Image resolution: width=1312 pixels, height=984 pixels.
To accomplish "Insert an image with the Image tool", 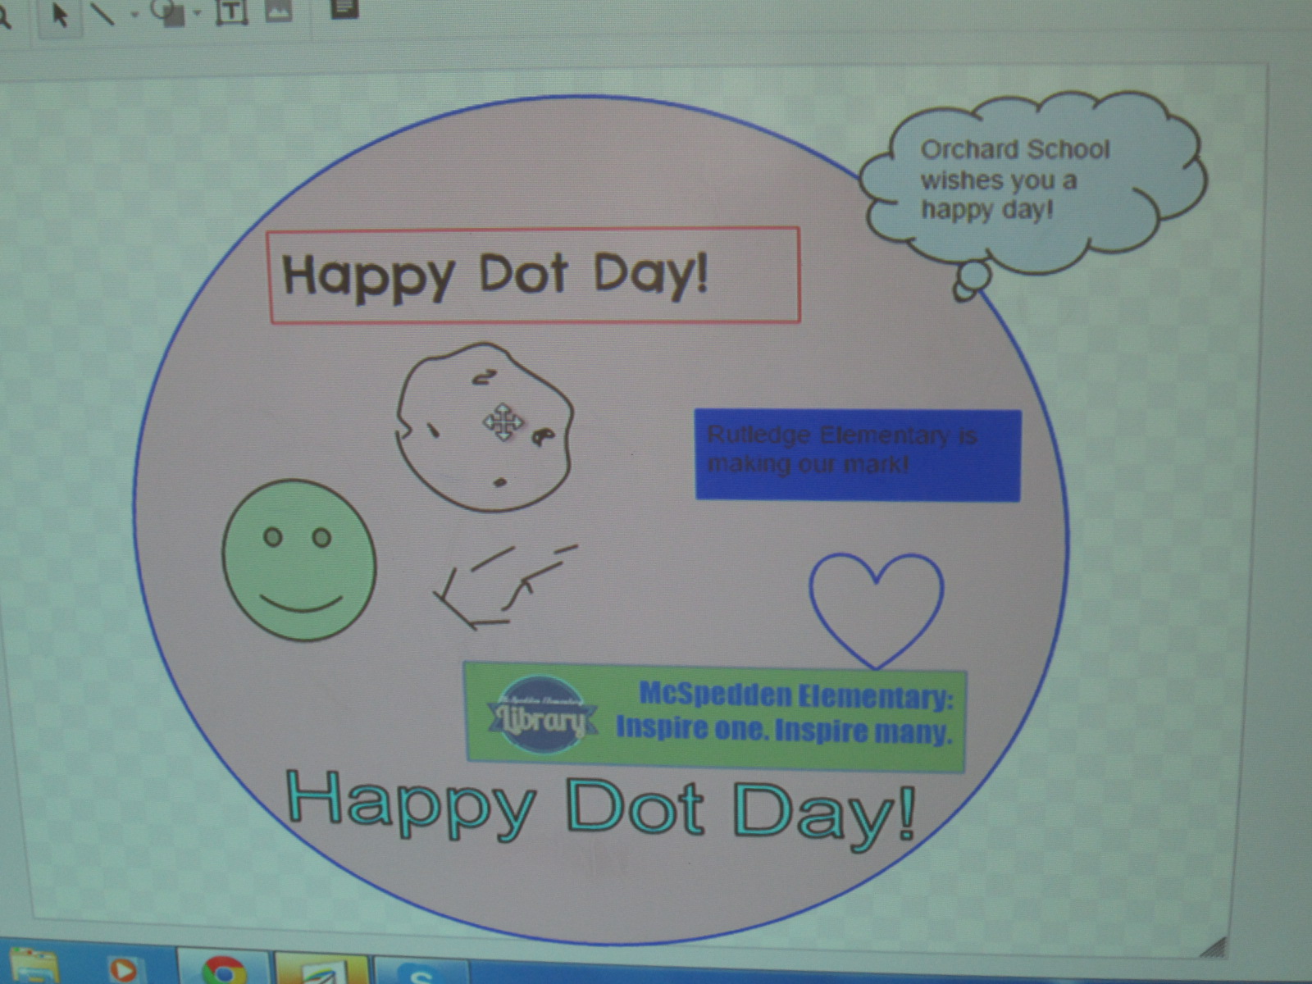I will 279,10.
